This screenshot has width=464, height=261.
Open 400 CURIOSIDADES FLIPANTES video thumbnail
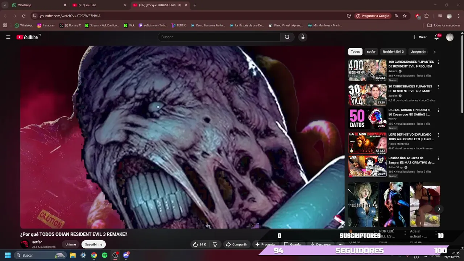tap(367, 70)
